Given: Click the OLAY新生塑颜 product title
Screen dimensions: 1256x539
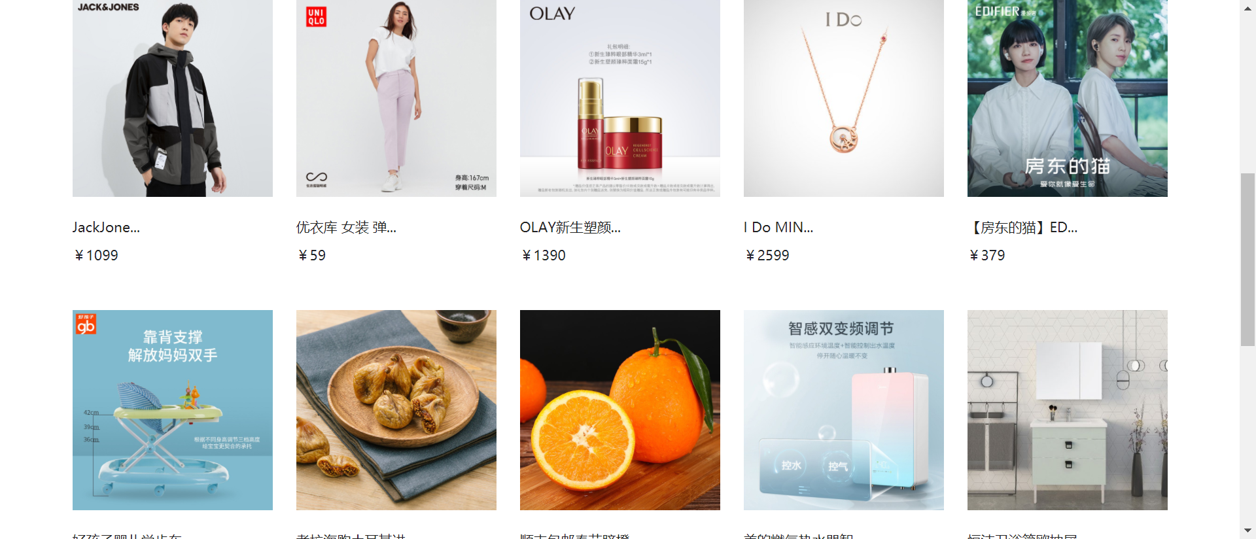Looking at the screenshot, I should tap(570, 228).
